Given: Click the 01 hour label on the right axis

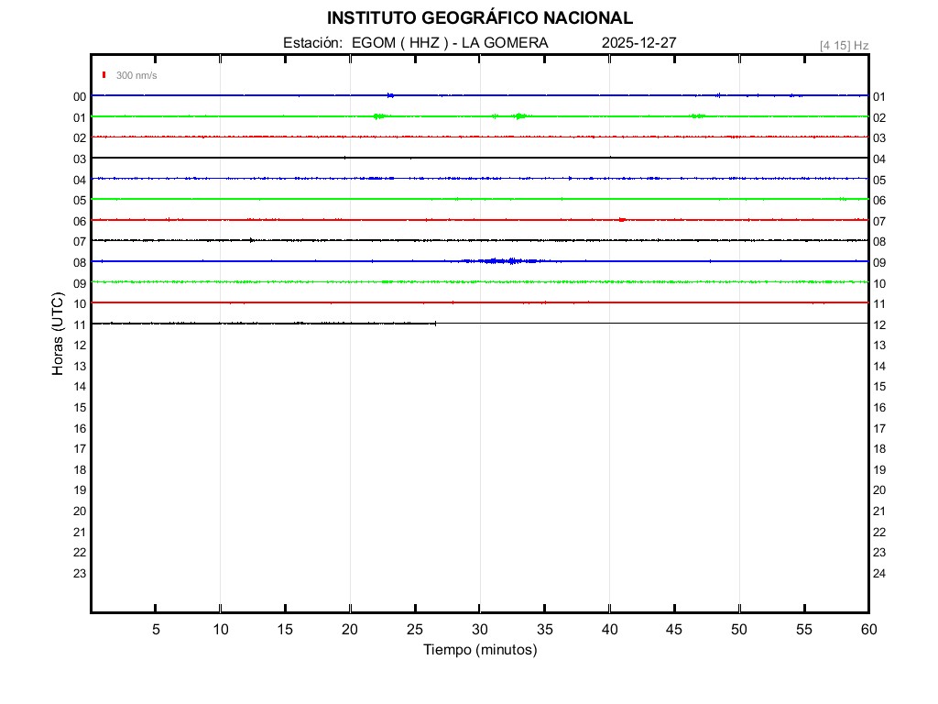Looking at the screenshot, I should coord(879,97).
